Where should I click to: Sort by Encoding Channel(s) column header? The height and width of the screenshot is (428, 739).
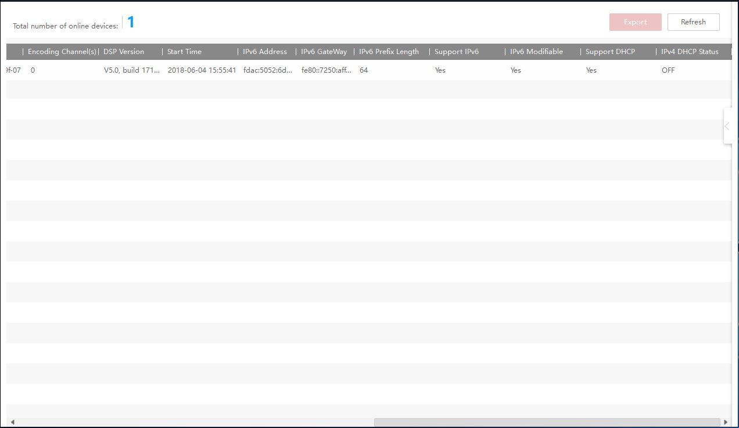[x=62, y=52]
